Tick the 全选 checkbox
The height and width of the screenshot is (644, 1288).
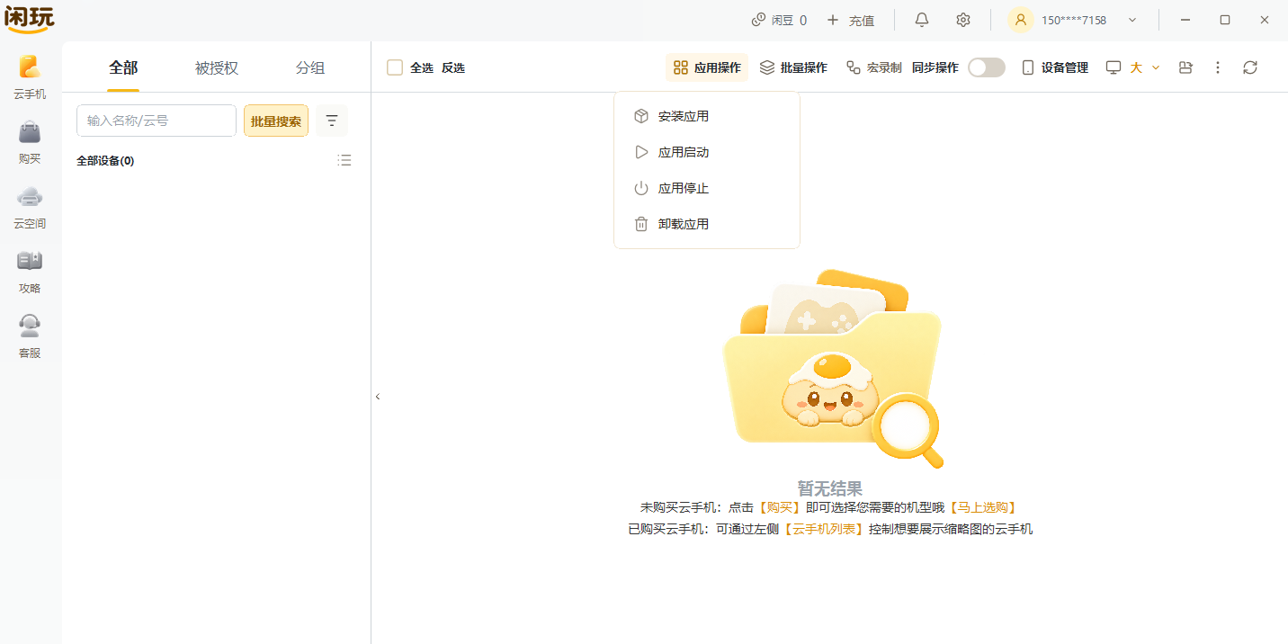[395, 67]
